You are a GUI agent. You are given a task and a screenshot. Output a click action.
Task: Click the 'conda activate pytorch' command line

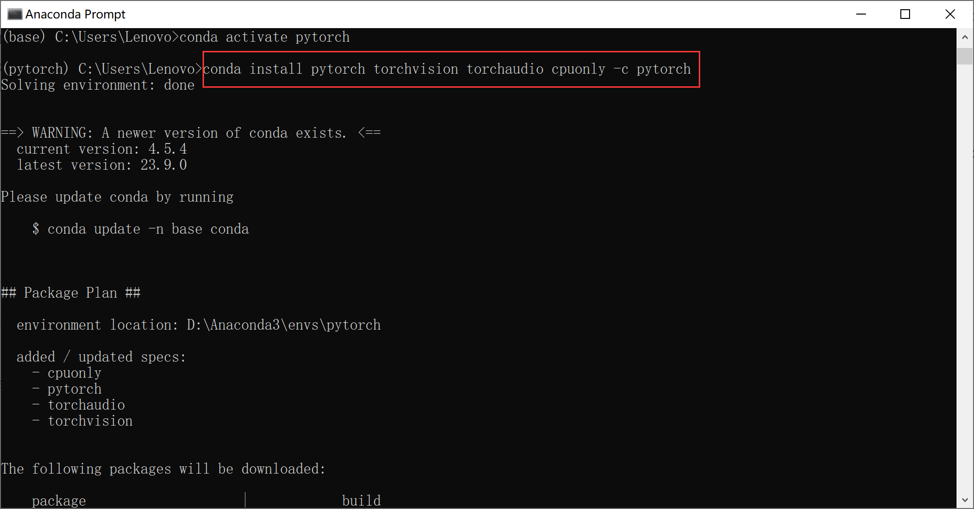pos(176,37)
